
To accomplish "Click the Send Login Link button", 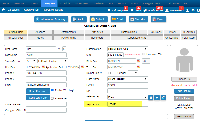I will (38, 98).
